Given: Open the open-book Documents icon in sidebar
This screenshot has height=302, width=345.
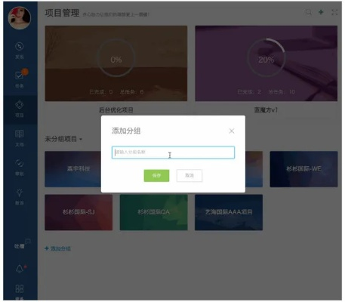Looking at the screenshot, I should (20, 134).
